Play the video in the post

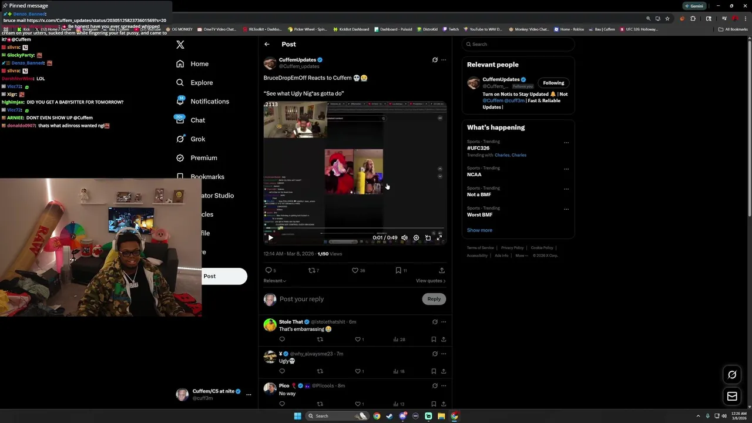pyautogui.click(x=270, y=238)
